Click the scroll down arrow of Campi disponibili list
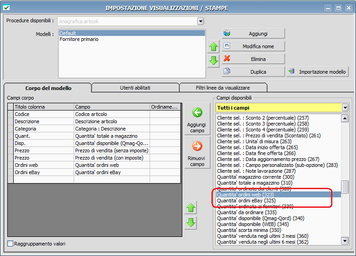Viewport: 356px width, 256px height. [x=345, y=241]
